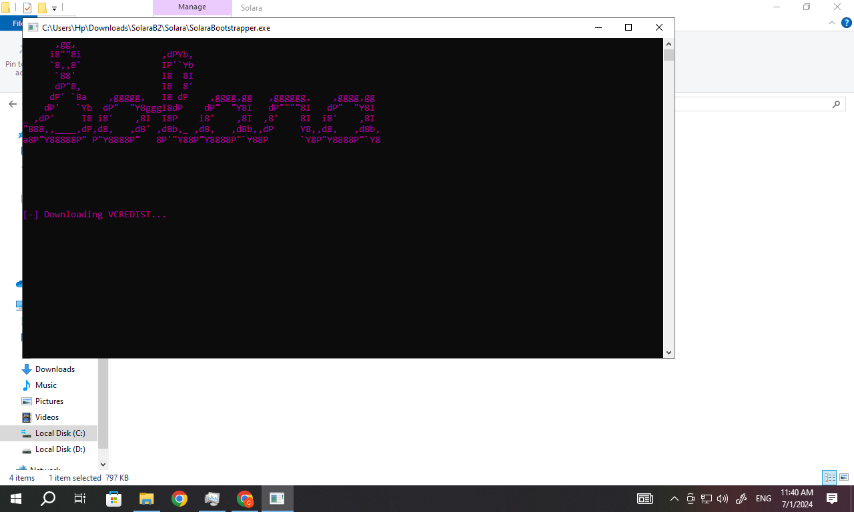Screen dimensions: 854x512
Task: Click the console window's system menu icon
Action: coord(32,28)
